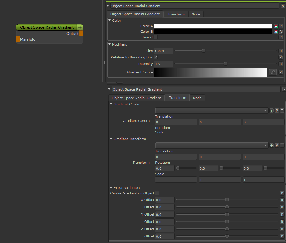Enable Centre Gradient on Object checkbox
The image size is (286, 243).
click(157, 193)
